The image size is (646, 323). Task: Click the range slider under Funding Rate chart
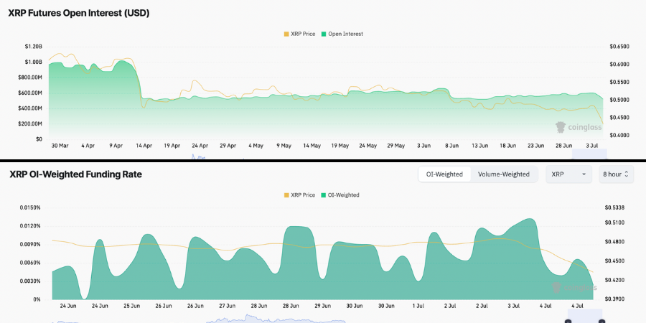tap(584, 316)
